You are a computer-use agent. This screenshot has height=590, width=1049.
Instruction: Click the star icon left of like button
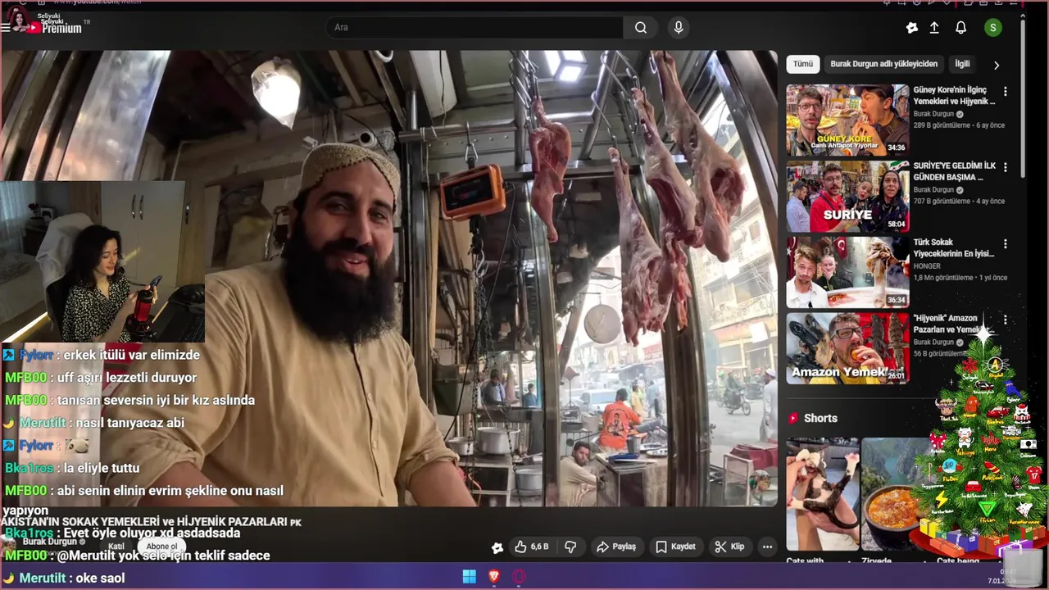[497, 547]
